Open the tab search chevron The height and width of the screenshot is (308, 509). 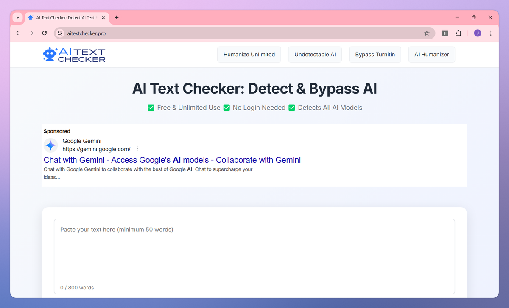(x=17, y=17)
